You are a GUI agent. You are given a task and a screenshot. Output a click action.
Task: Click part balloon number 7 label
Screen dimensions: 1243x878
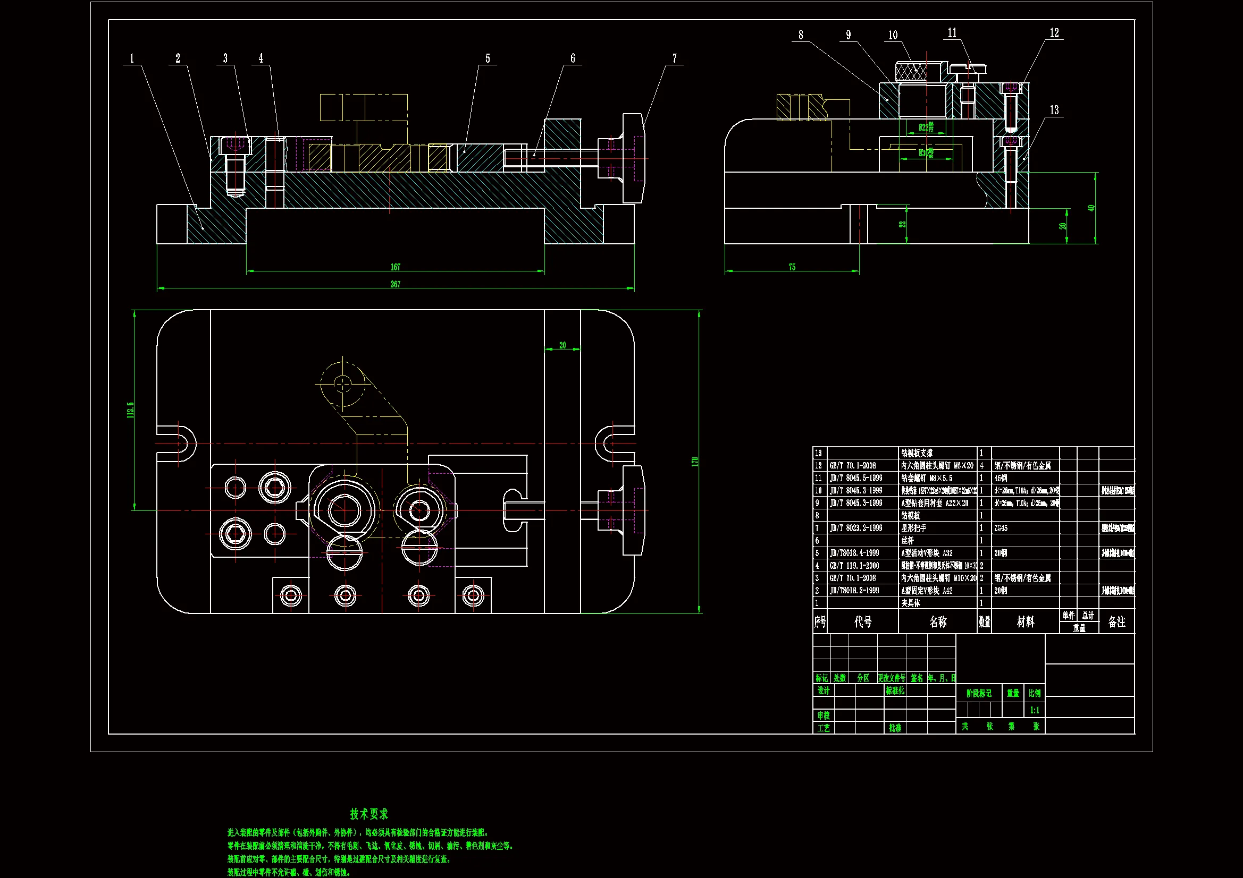(x=675, y=58)
